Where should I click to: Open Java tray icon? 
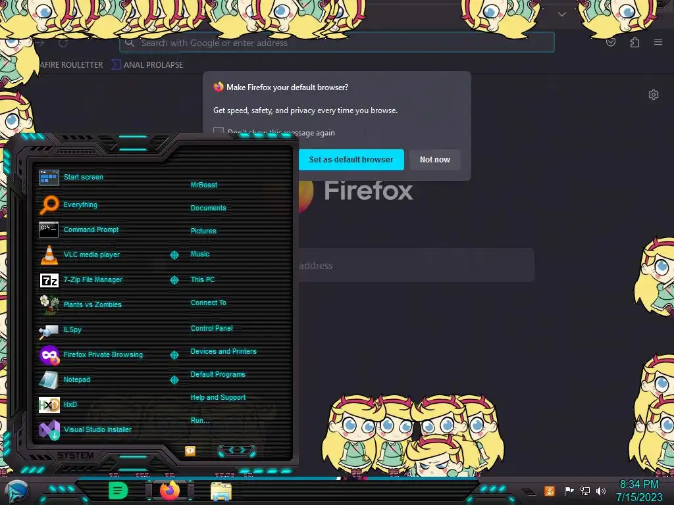tap(549, 491)
